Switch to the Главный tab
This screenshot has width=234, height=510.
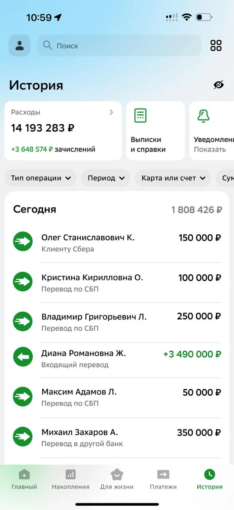pyautogui.click(x=24, y=479)
